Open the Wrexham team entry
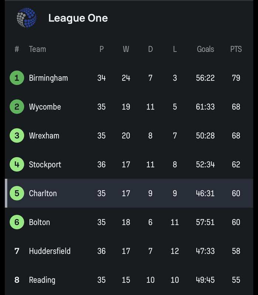This screenshot has height=295, width=258. tap(44, 136)
